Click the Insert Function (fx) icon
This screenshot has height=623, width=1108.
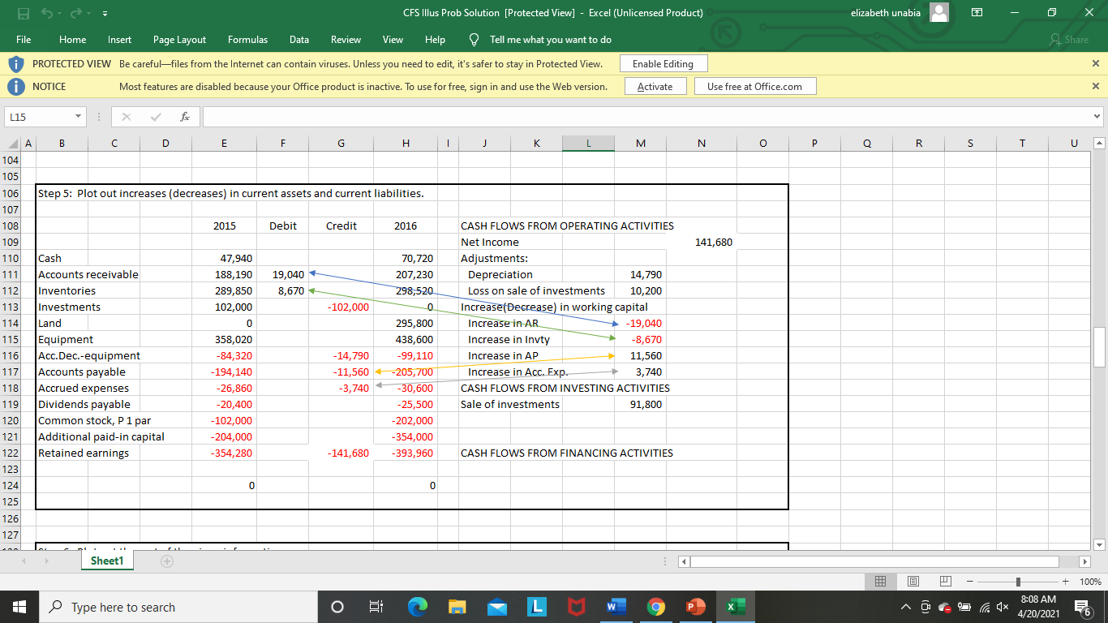click(185, 116)
